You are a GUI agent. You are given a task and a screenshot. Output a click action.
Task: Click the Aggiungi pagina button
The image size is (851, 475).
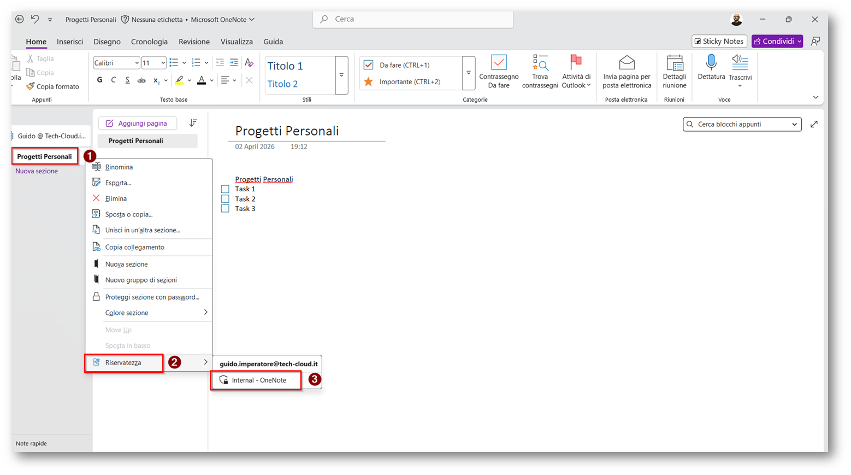(137, 123)
